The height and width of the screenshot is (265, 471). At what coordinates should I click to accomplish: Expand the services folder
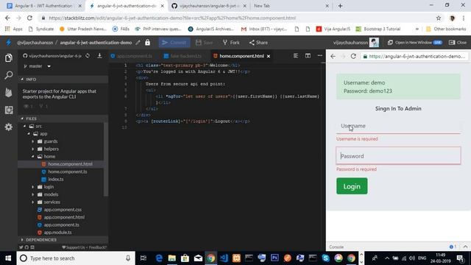pos(33,202)
